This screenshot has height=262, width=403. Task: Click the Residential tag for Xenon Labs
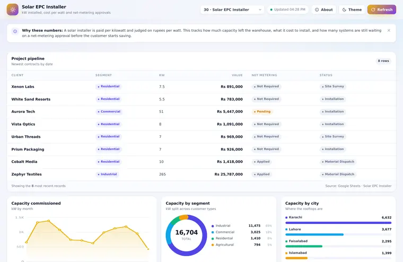pos(109,86)
